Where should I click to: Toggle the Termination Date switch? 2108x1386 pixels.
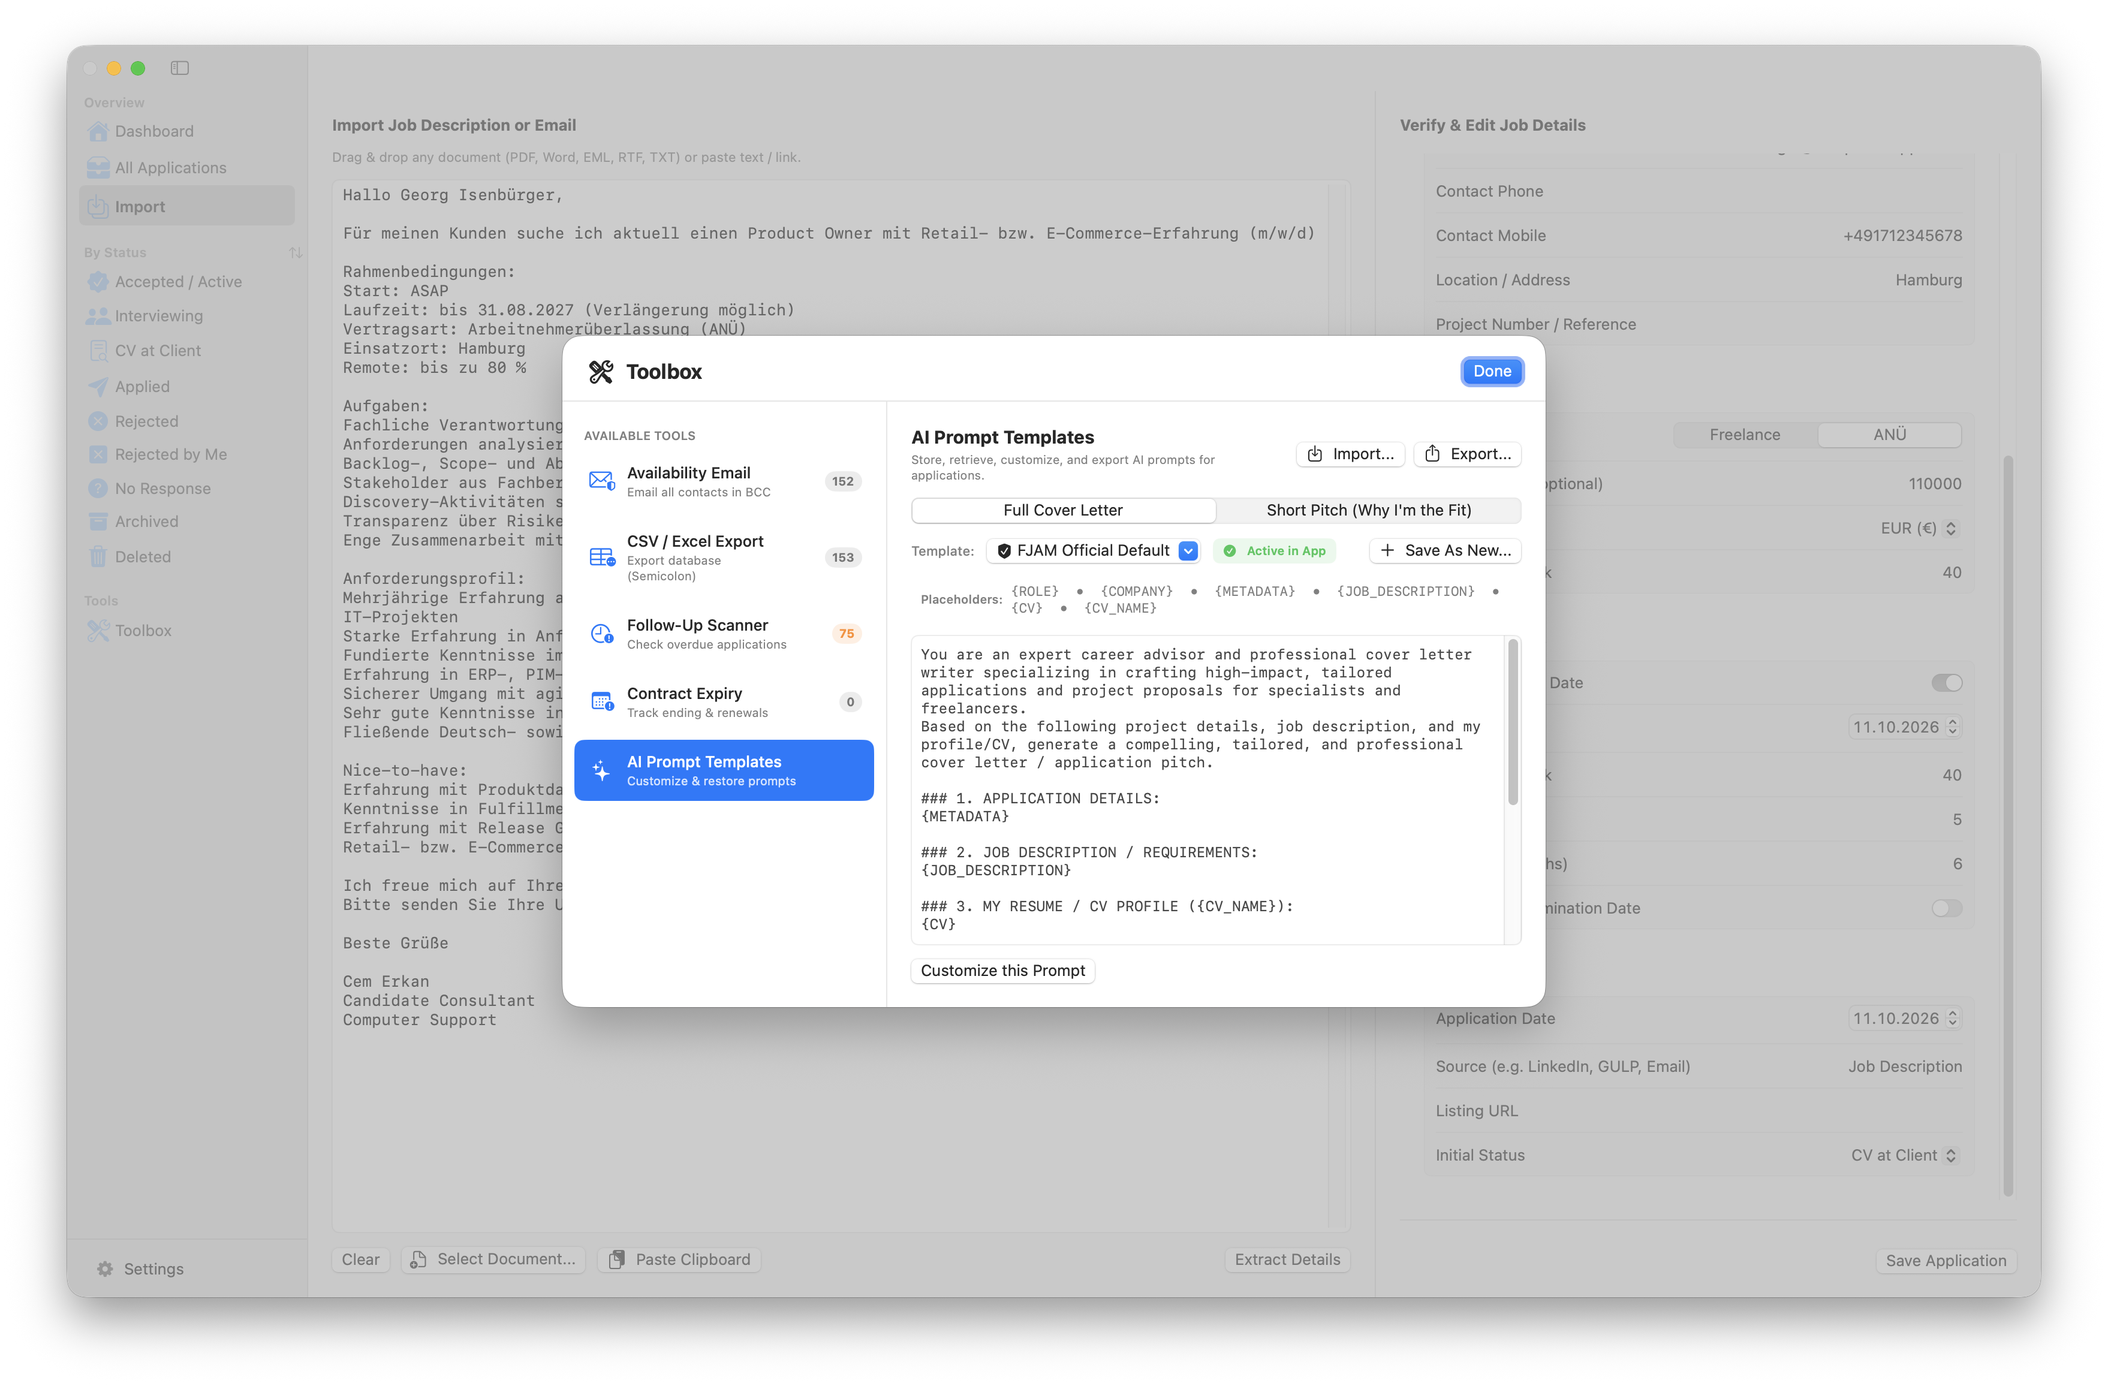coord(1947,908)
